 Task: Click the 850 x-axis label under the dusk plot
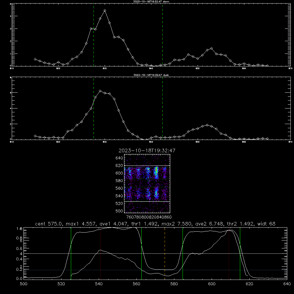point(198,142)
